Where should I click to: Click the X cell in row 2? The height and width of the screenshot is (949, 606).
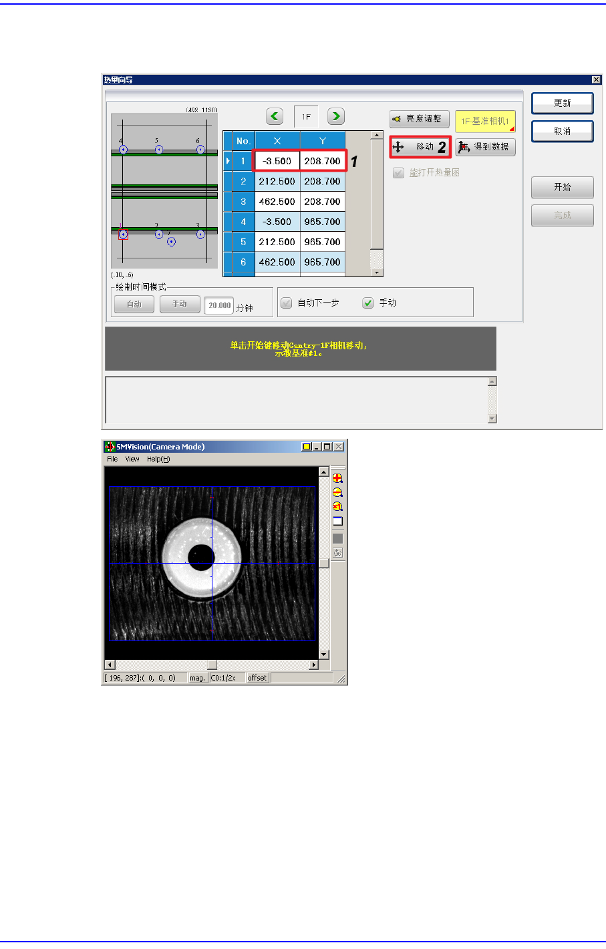[x=277, y=182]
